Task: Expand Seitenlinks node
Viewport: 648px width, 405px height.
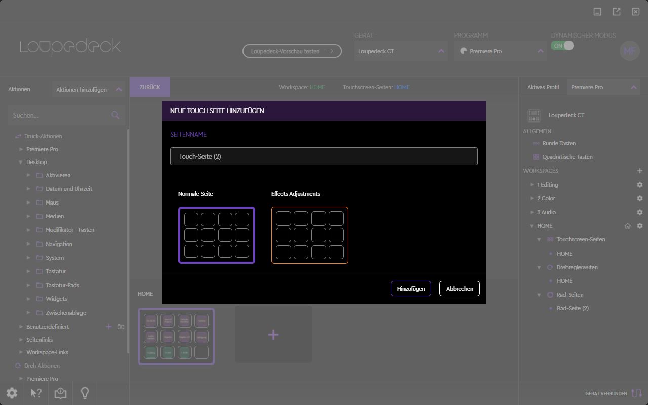Action: (x=21, y=340)
